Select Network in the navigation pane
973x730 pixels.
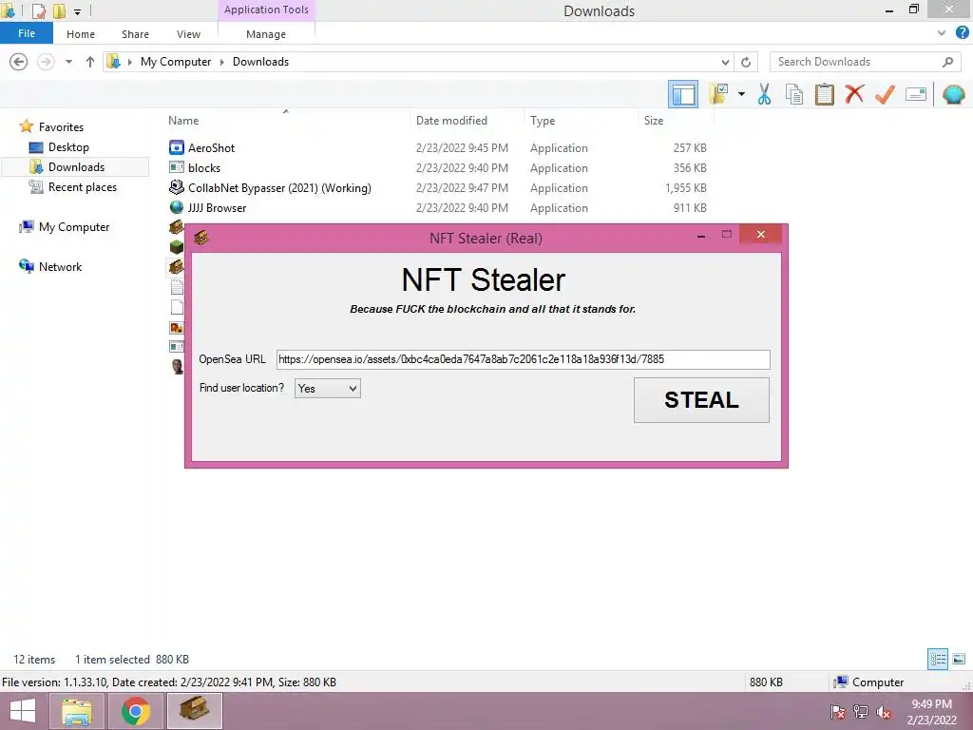coord(60,266)
